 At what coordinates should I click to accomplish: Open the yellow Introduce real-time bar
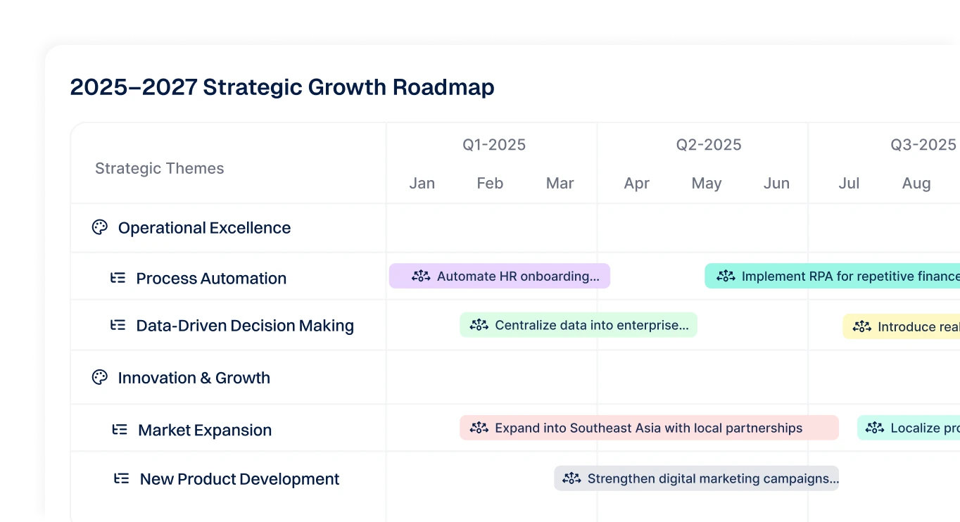tap(908, 326)
